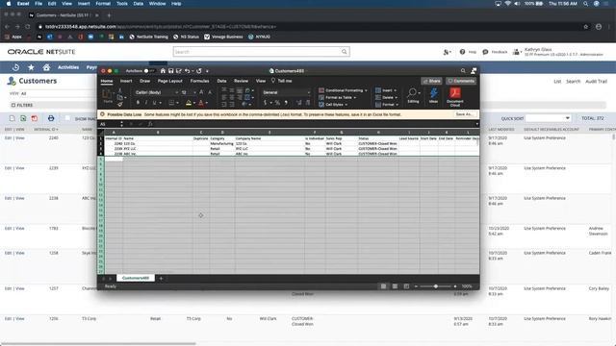Open the NetSuite Activities menu

click(68, 67)
